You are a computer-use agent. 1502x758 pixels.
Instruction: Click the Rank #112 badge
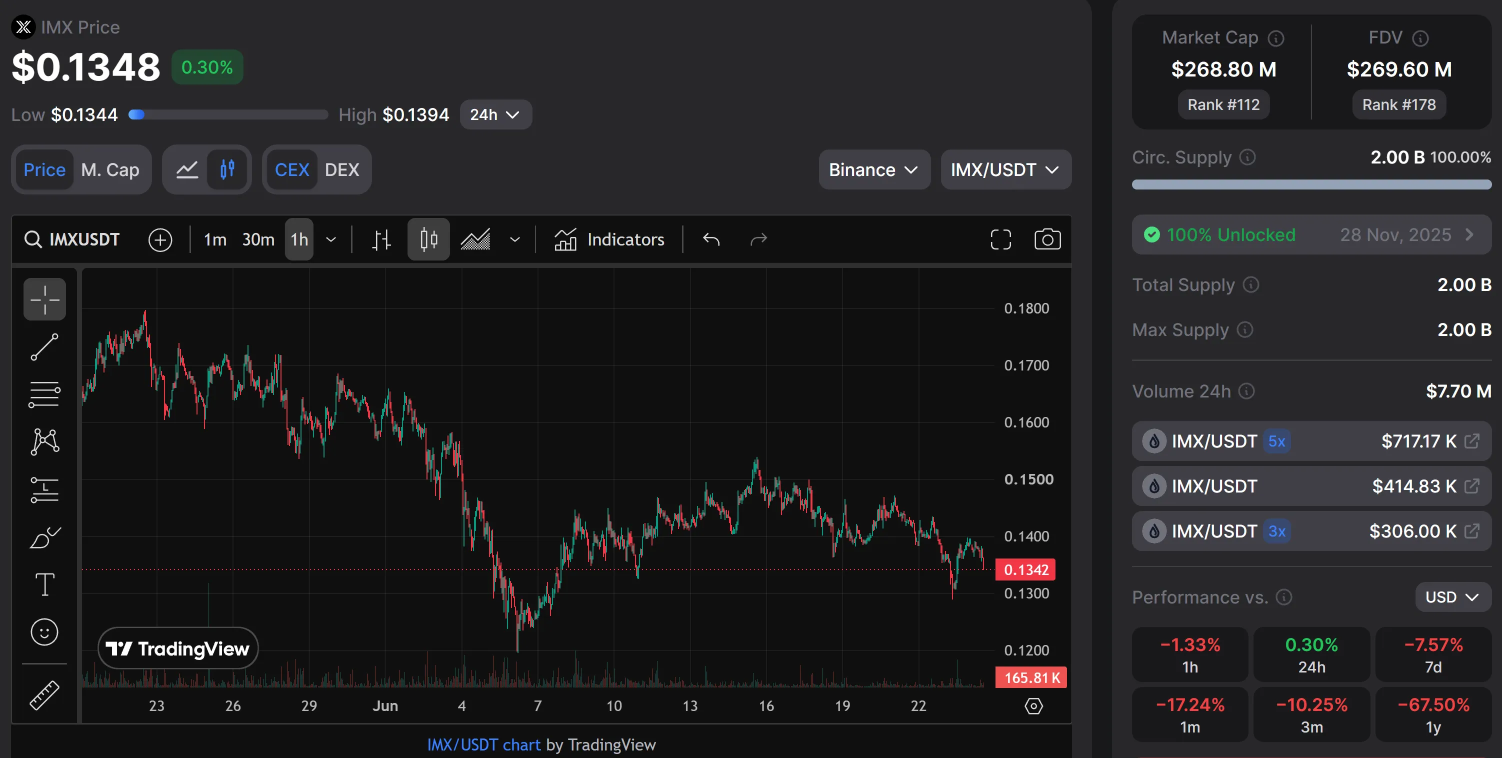tap(1223, 104)
